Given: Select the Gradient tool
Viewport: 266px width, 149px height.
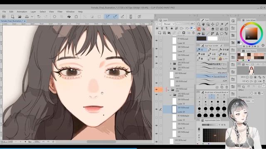Looking at the screenshot, I should coord(203,34).
